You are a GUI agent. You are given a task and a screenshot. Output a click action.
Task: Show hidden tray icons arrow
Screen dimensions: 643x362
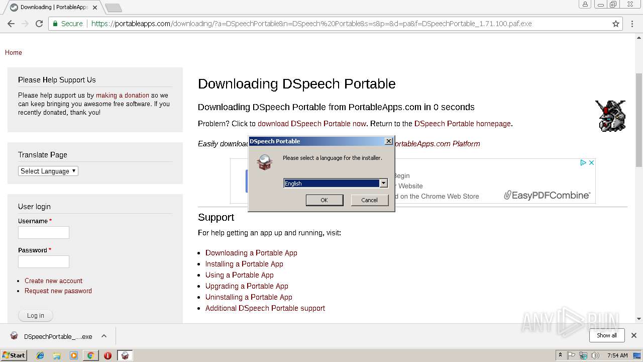pos(560,355)
